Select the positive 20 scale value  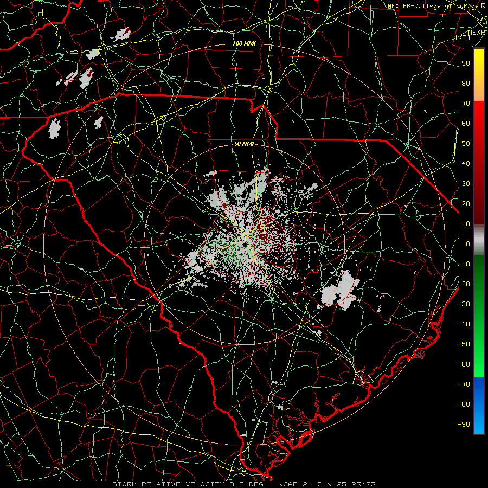click(x=466, y=204)
